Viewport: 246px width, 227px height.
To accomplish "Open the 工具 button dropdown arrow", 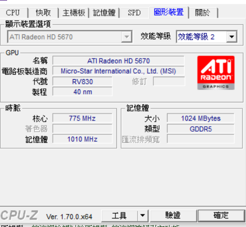I will pyautogui.click(x=143, y=216).
